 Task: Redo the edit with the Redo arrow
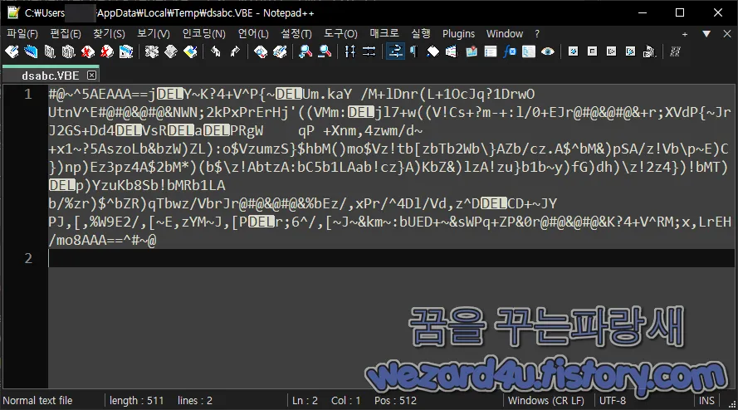coord(235,51)
